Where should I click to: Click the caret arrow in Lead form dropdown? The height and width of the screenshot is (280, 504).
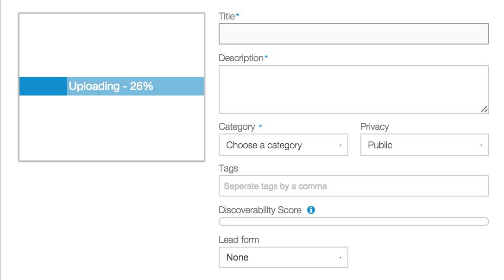(340, 257)
